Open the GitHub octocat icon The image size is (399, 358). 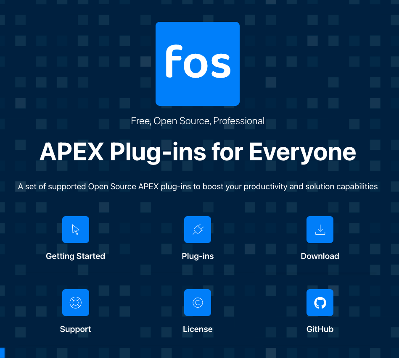(320, 303)
